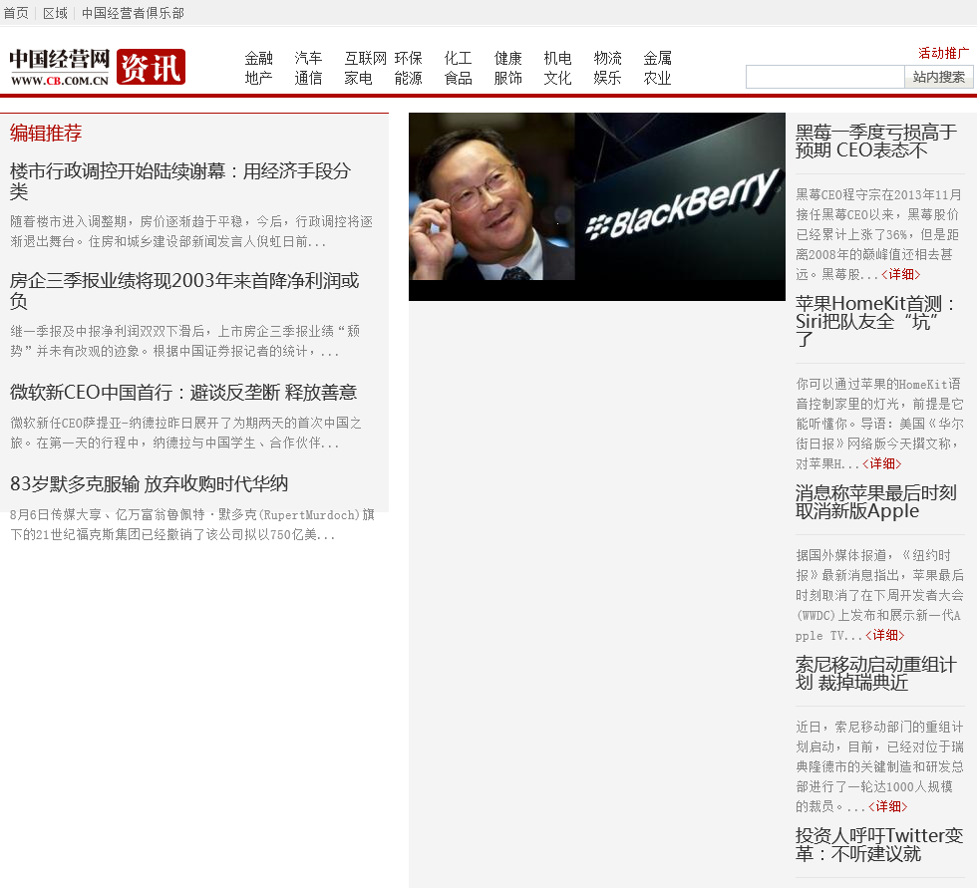Go to the 家电 category

[358, 78]
